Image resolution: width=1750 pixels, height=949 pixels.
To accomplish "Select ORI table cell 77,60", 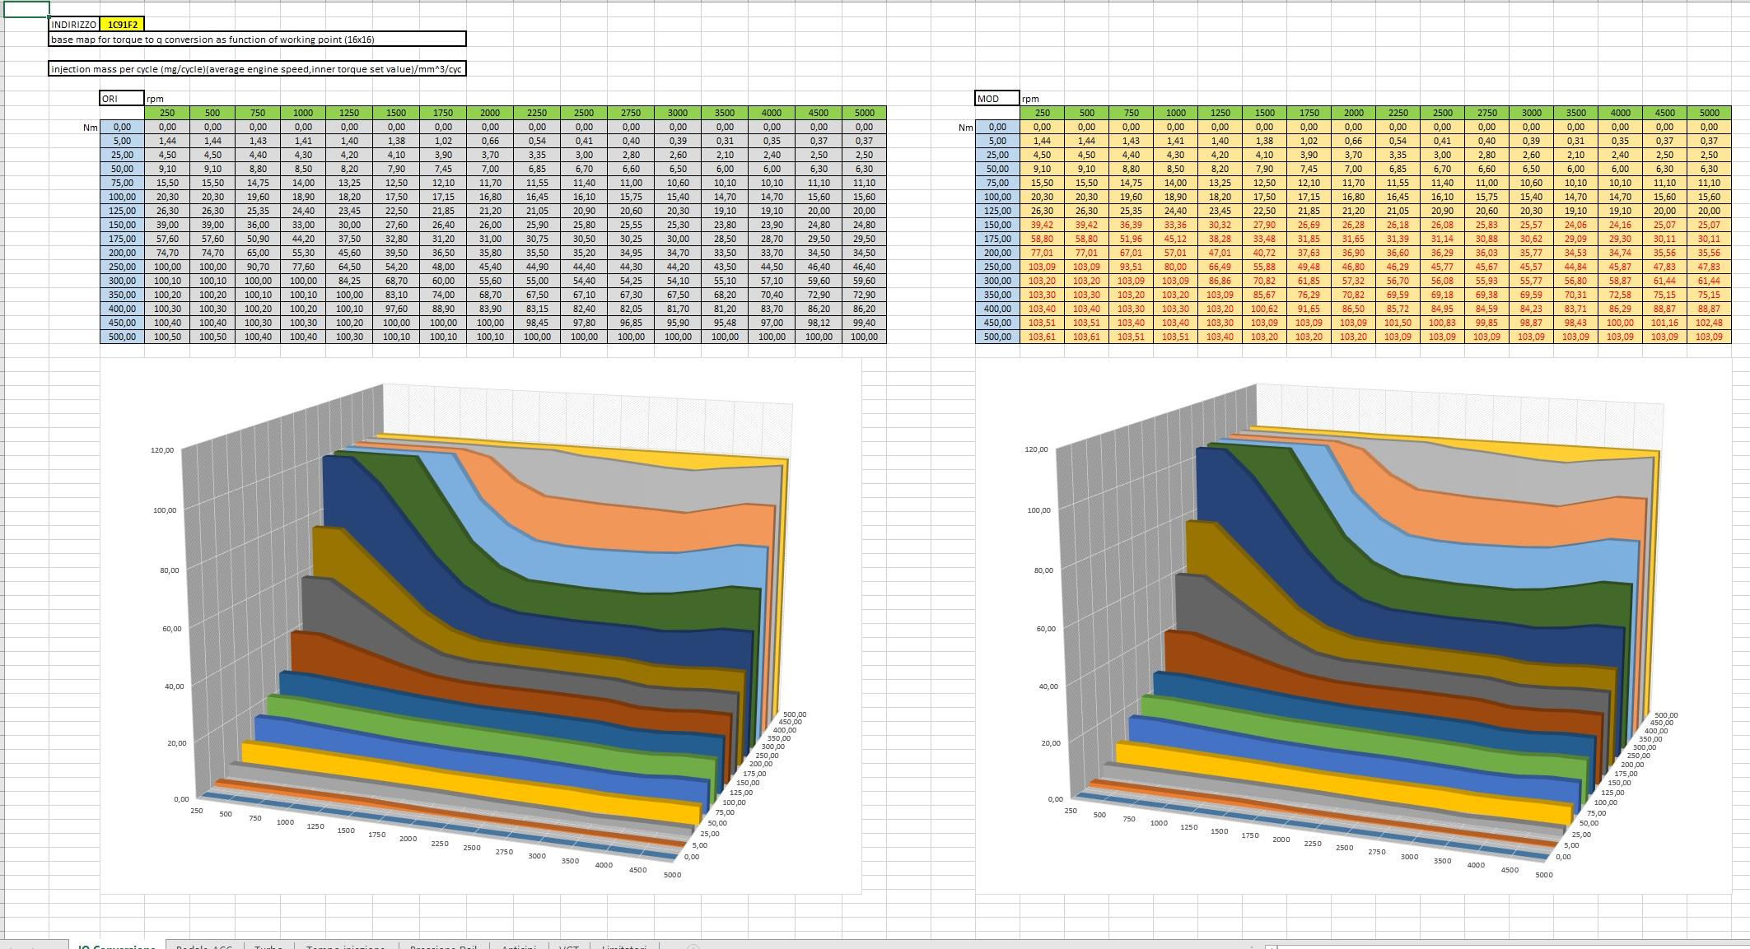I will [303, 267].
